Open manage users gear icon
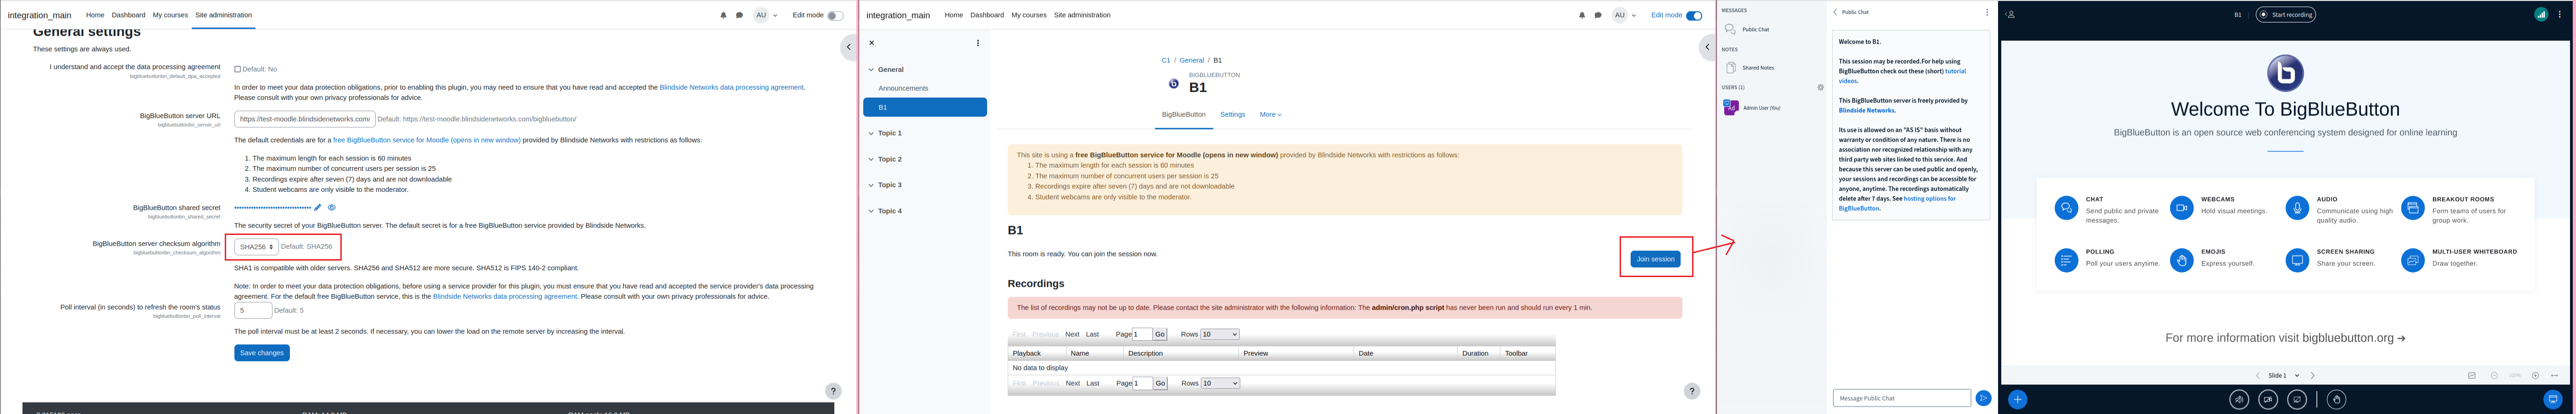 coord(1820,87)
